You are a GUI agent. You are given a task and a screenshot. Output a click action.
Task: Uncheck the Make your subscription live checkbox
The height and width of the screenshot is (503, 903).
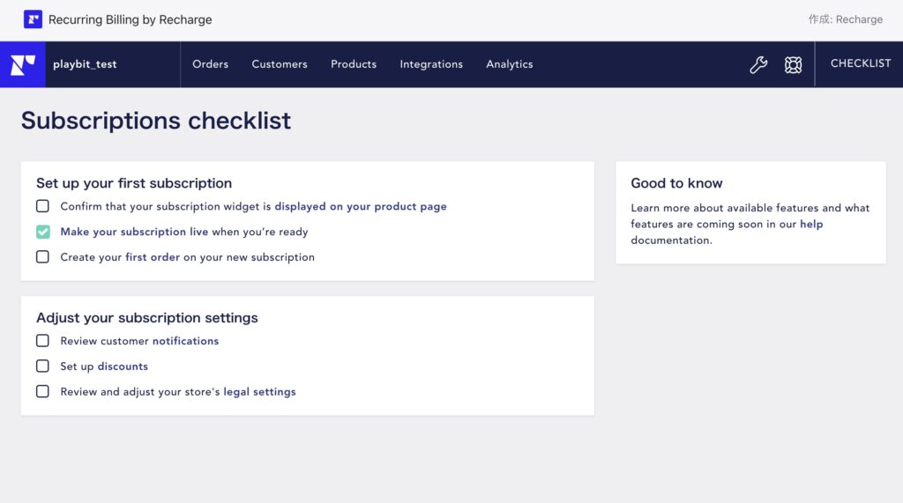pos(42,232)
